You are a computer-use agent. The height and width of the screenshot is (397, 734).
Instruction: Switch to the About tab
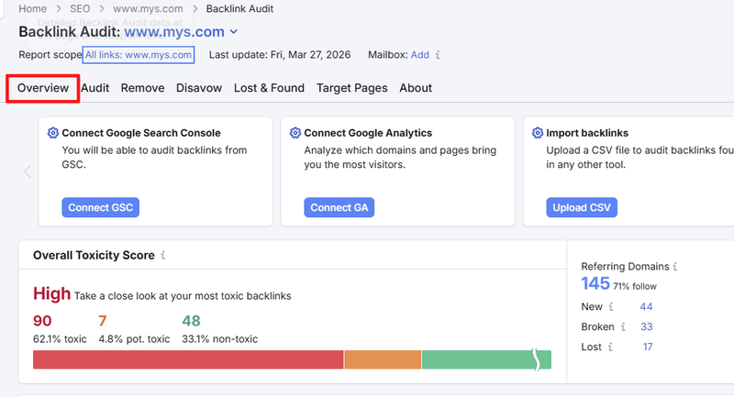tap(416, 88)
